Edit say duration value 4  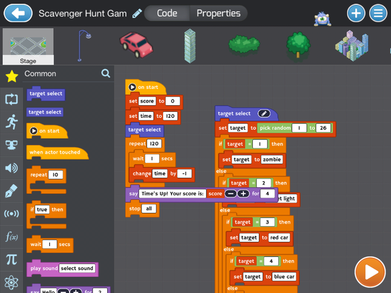click(268, 193)
